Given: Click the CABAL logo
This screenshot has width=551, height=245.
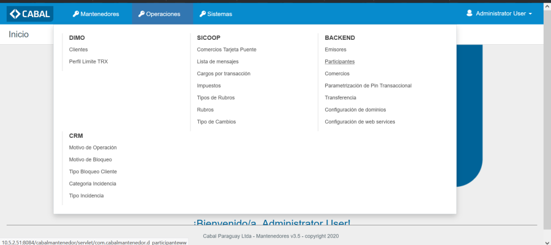Looking at the screenshot, I should 30,14.
